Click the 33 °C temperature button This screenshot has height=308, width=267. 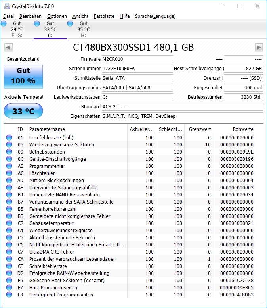[x=23, y=111]
